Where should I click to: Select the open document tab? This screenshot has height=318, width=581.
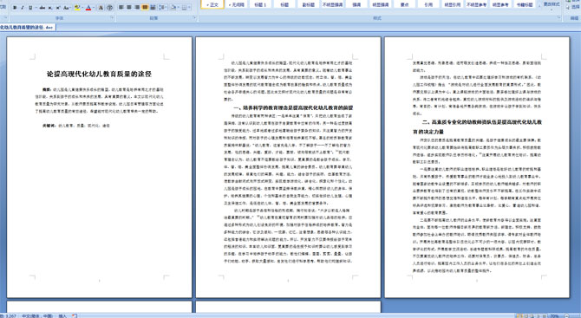coord(28,28)
